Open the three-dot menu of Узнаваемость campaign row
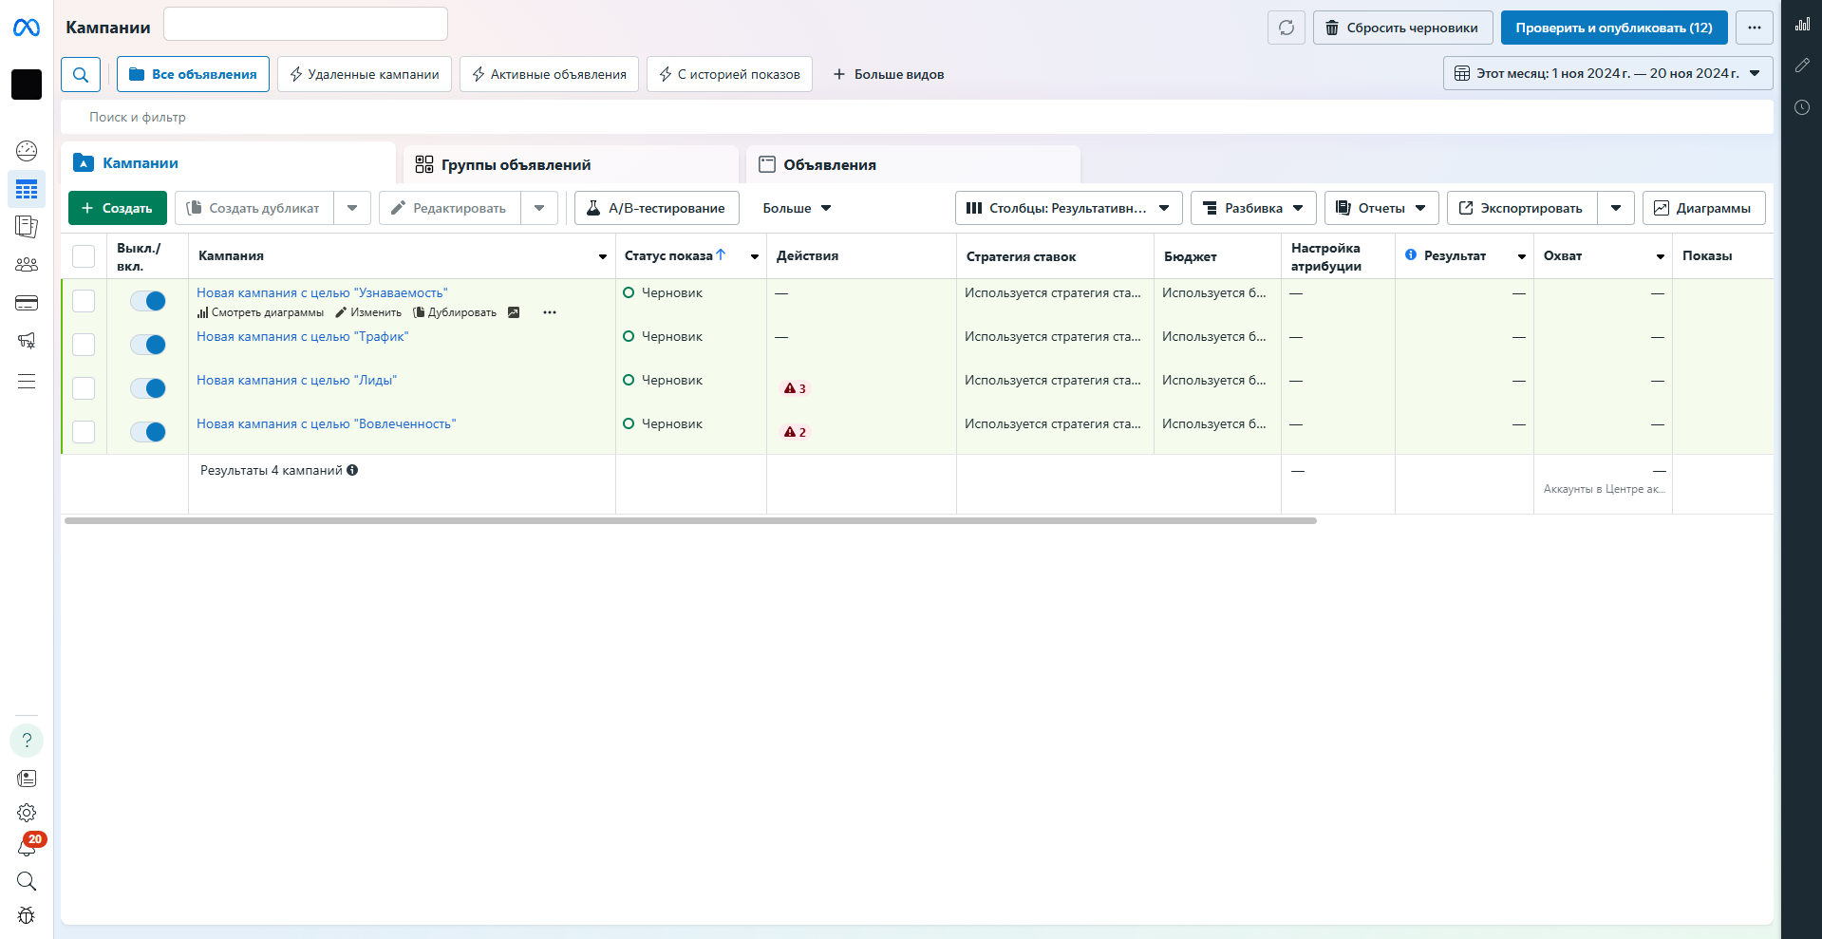 (550, 312)
